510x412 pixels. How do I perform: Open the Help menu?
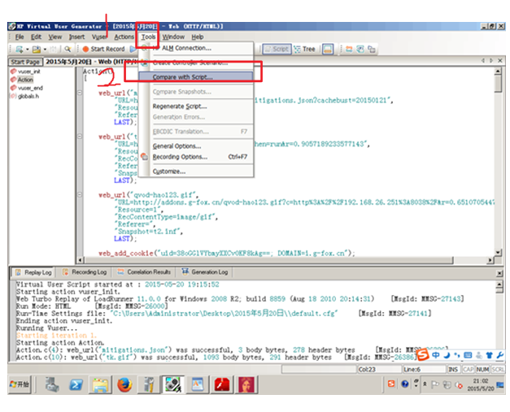point(198,37)
